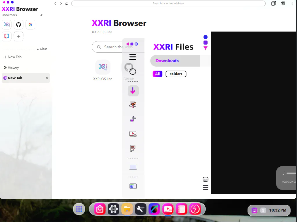Open browser home page icon
The image size is (297, 222).
pos(67,3)
